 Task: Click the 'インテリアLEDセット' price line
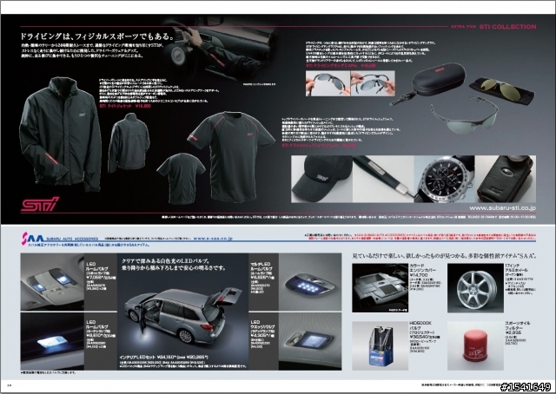163,358
